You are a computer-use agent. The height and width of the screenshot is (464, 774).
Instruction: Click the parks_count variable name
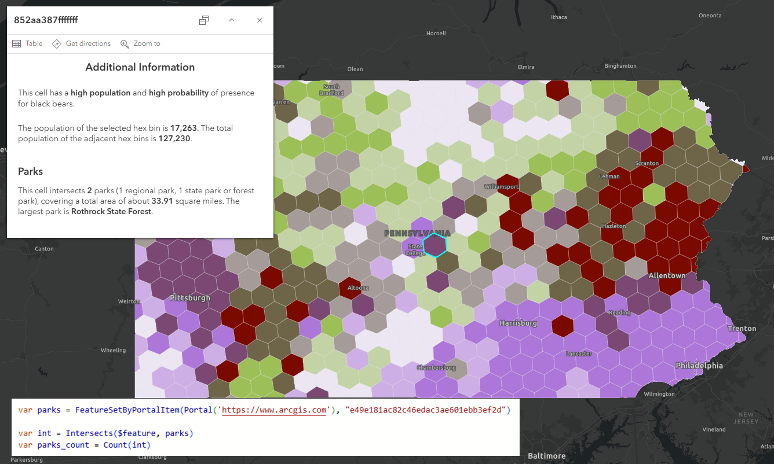pos(63,445)
